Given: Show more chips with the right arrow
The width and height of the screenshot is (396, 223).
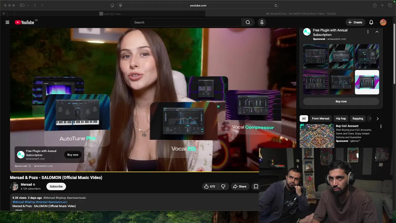Looking at the screenshot, I should click(x=377, y=119).
